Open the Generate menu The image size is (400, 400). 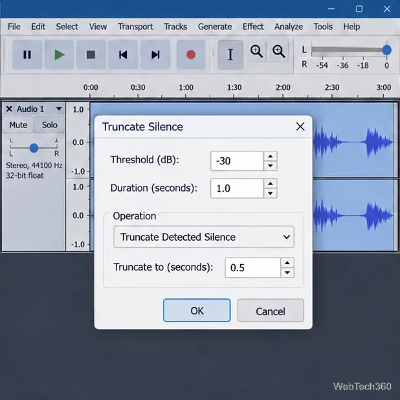pyautogui.click(x=215, y=27)
